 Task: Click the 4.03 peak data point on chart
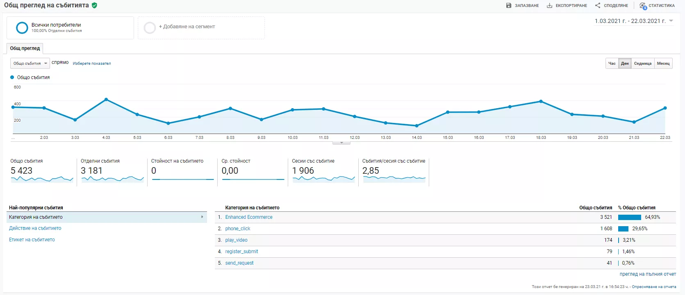(106, 100)
